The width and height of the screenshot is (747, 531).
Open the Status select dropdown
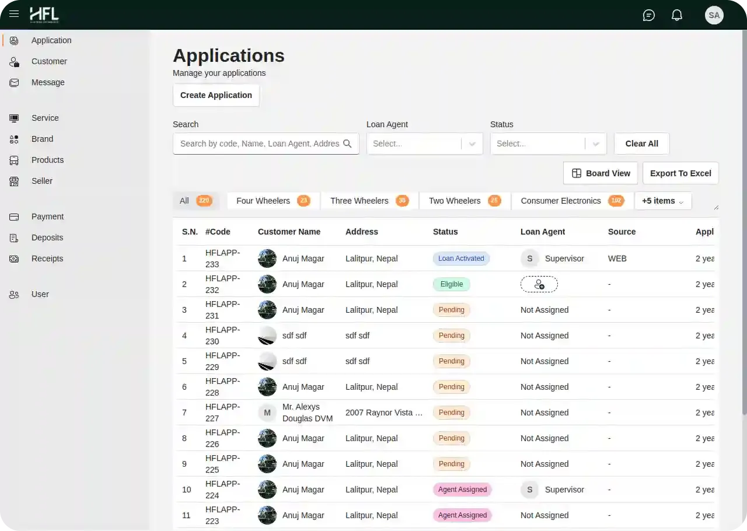(x=549, y=144)
